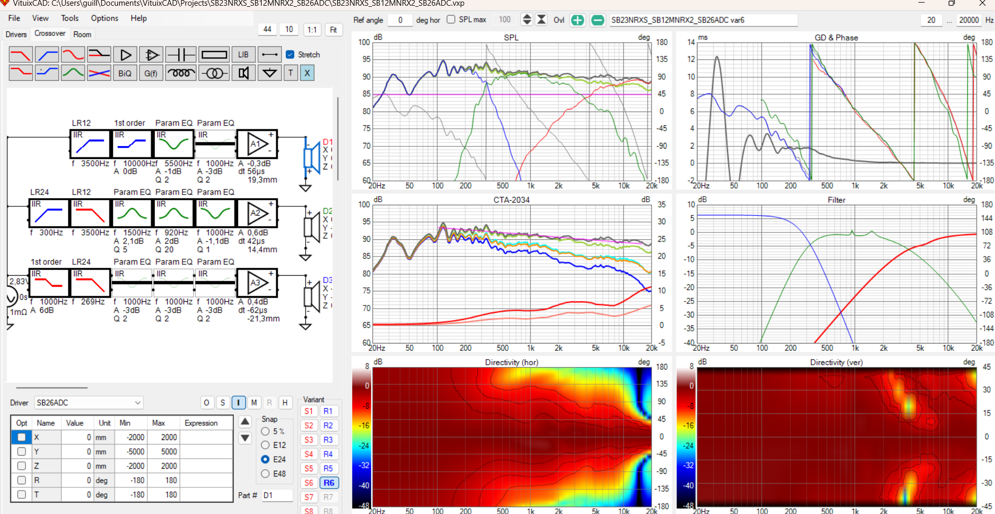Open the Options menu
995x514 pixels.
(105, 18)
